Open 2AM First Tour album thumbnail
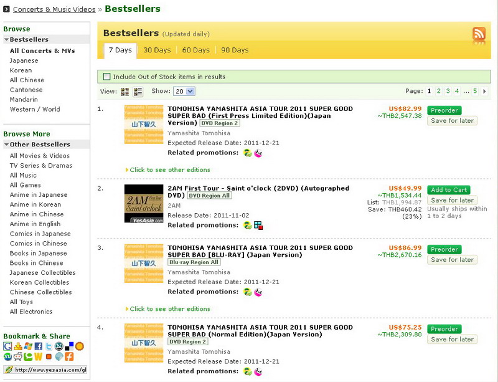498x382 pixels. 144,204
